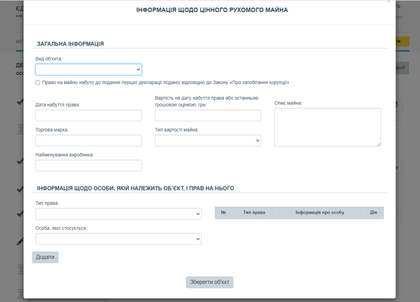
Task: Tick the checkbox about right acquired before first declaration
Action: point(37,83)
